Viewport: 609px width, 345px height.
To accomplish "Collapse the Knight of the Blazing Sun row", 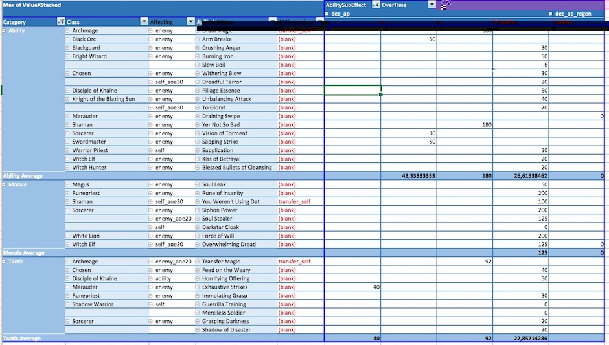I will pos(68,99).
